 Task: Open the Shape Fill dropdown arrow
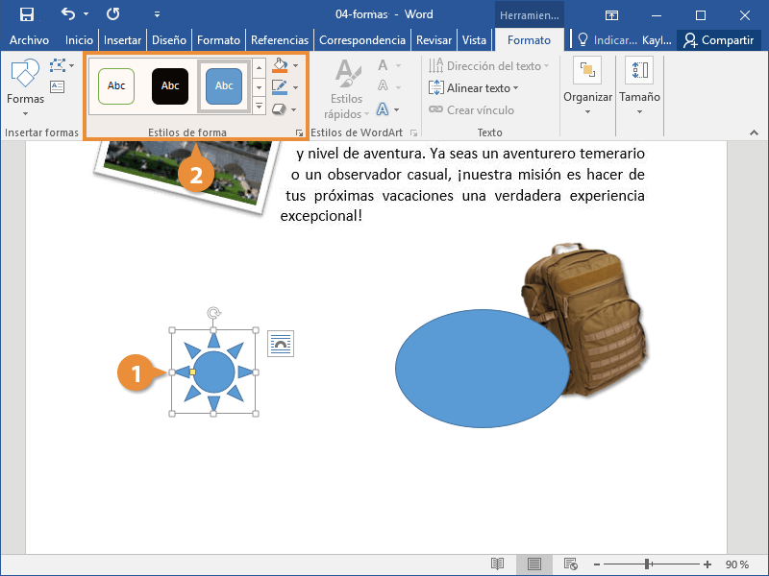295,65
